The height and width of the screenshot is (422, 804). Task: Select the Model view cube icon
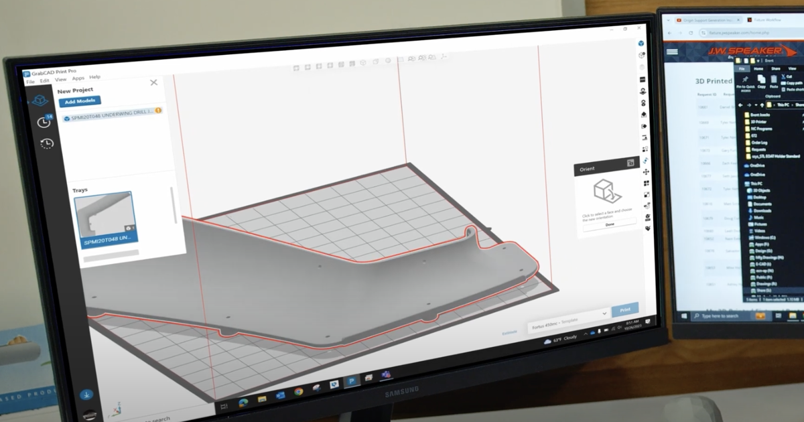(x=641, y=44)
